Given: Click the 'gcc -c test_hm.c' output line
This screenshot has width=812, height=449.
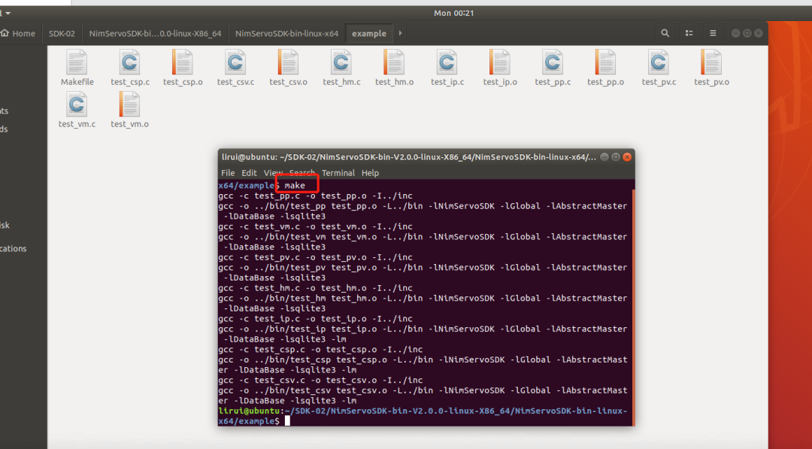Looking at the screenshot, I should (315, 288).
